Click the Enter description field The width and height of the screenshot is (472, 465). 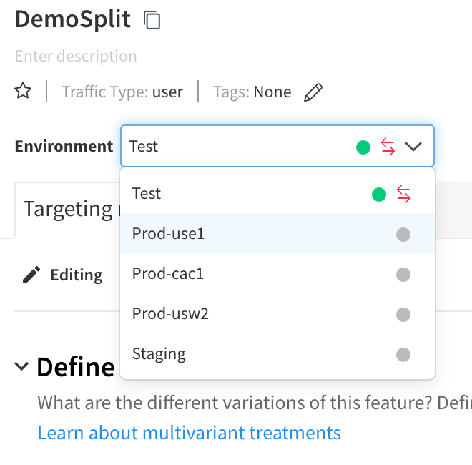[x=76, y=57]
